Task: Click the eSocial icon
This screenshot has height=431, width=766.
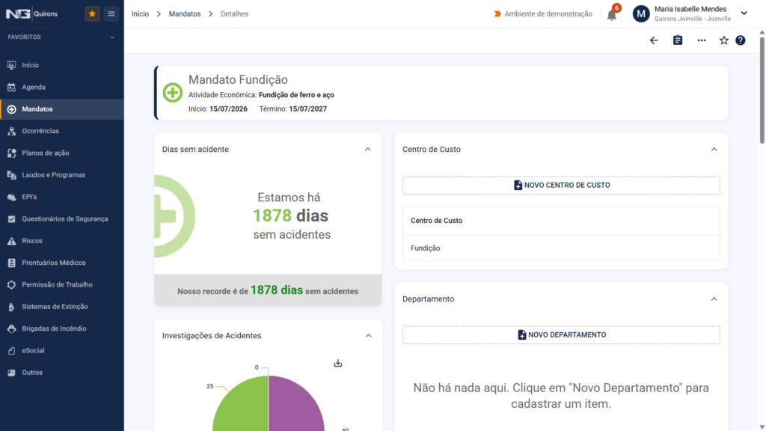Action: coord(12,351)
